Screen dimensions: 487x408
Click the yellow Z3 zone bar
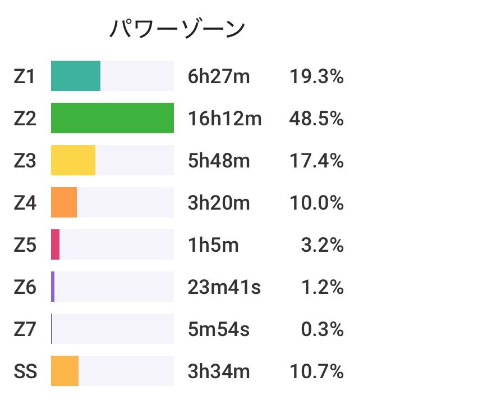[73, 160]
